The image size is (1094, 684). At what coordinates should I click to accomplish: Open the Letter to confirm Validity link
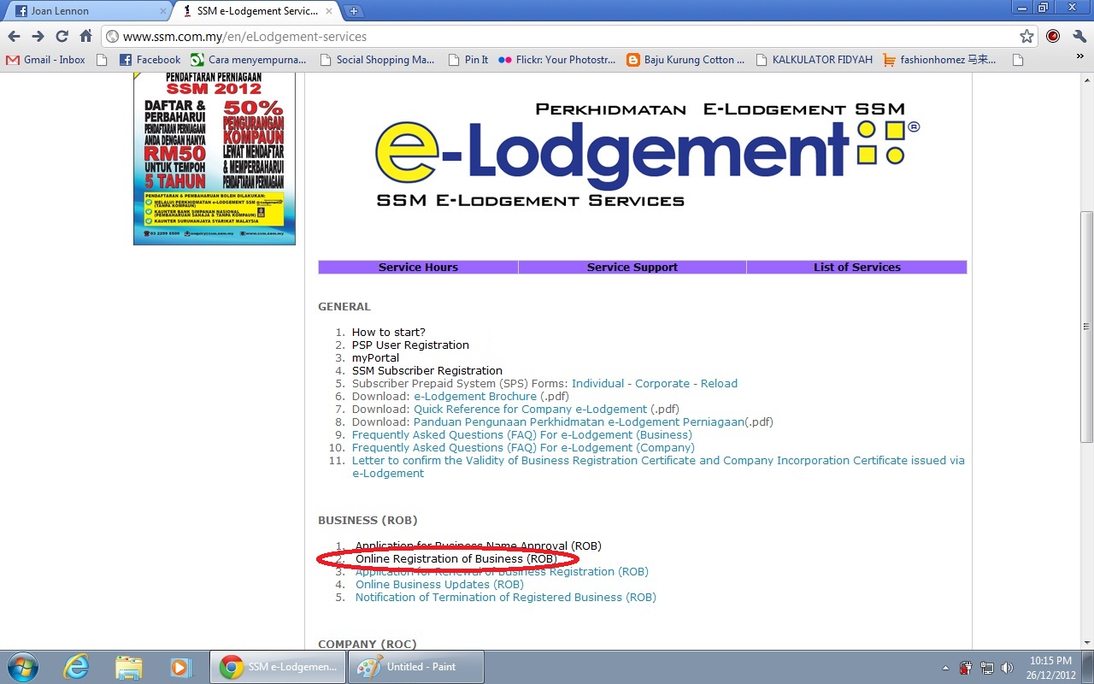click(x=658, y=467)
